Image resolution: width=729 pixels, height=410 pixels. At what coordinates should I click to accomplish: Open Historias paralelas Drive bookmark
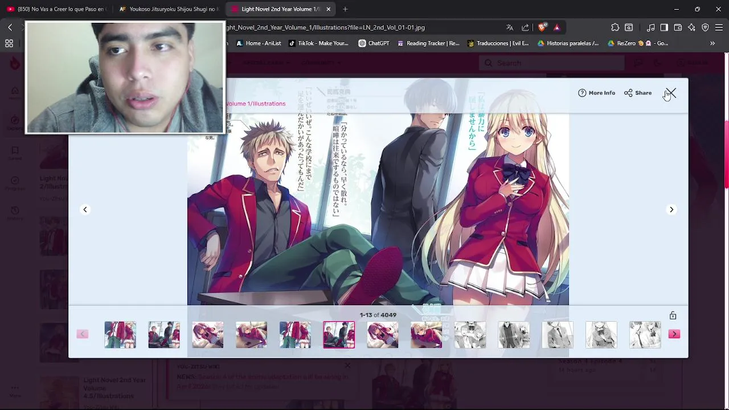[x=568, y=43]
